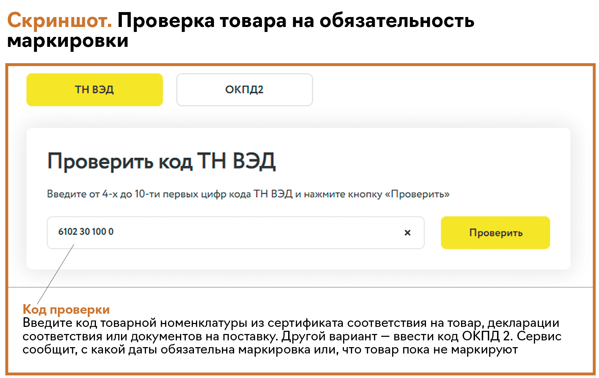Switch to the ТН ВЭД tab
Image resolution: width=599 pixels, height=378 pixels.
tap(95, 90)
